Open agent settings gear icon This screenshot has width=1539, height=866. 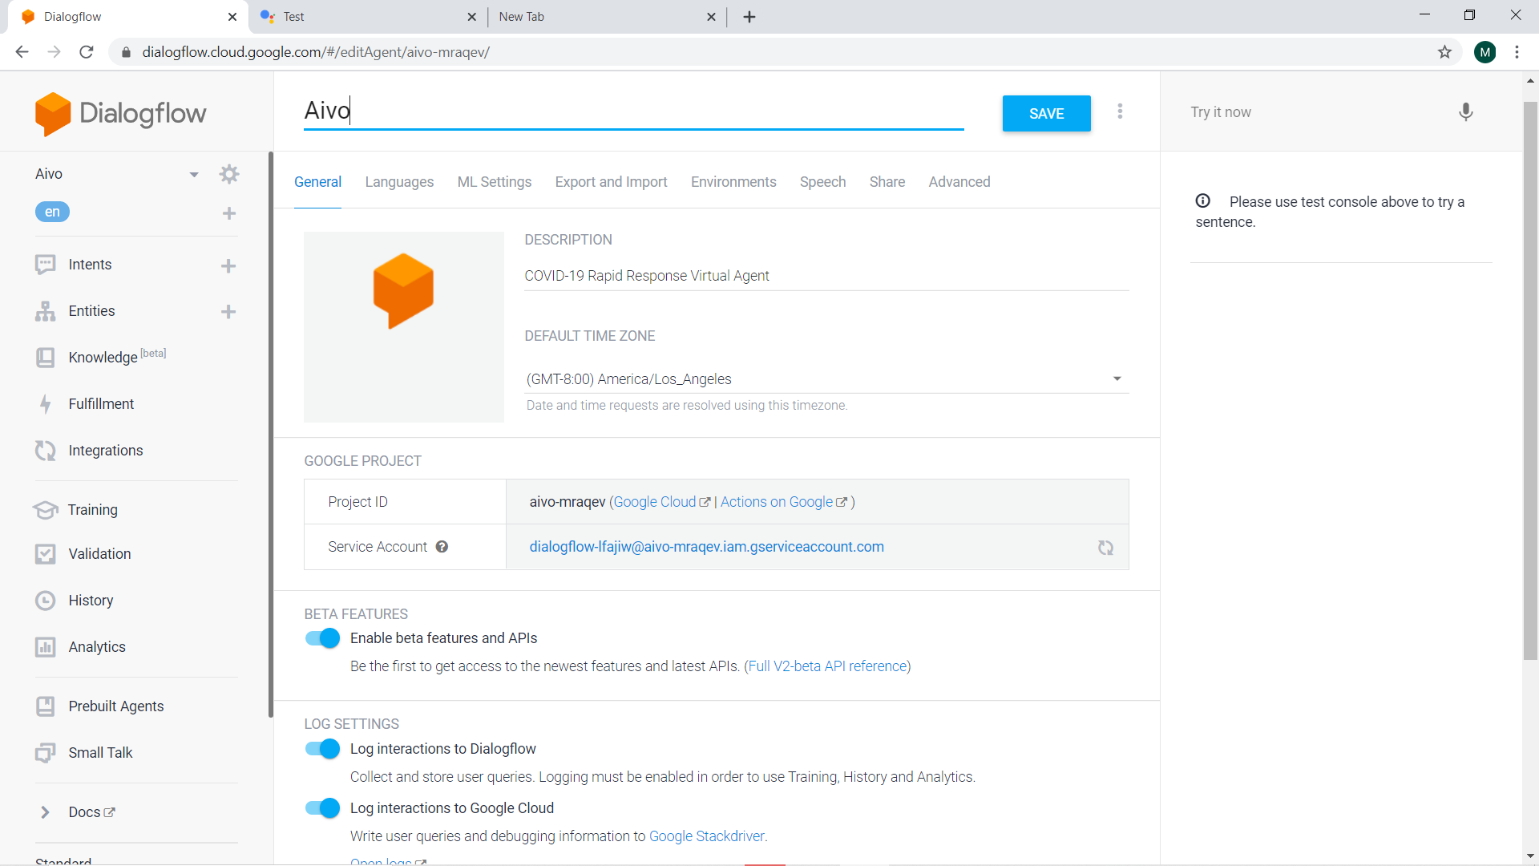(x=229, y=174)
